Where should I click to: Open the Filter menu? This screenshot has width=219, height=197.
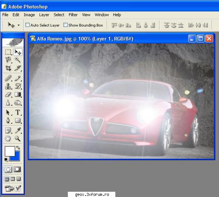pos(73,15)
